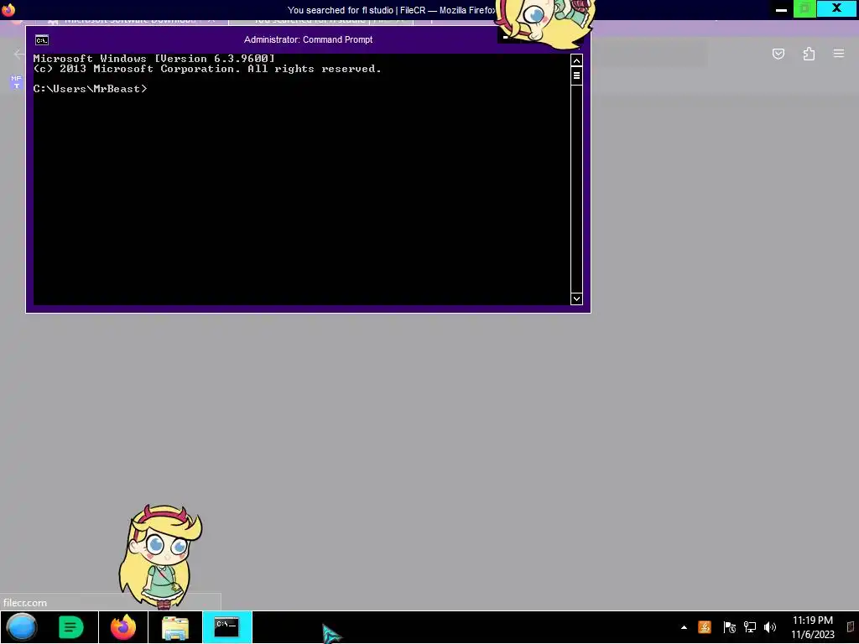Image resolution: width=859 pixels, height=644 pixels.
Task: Close the Firefox window with the X button
Action: 837,8
